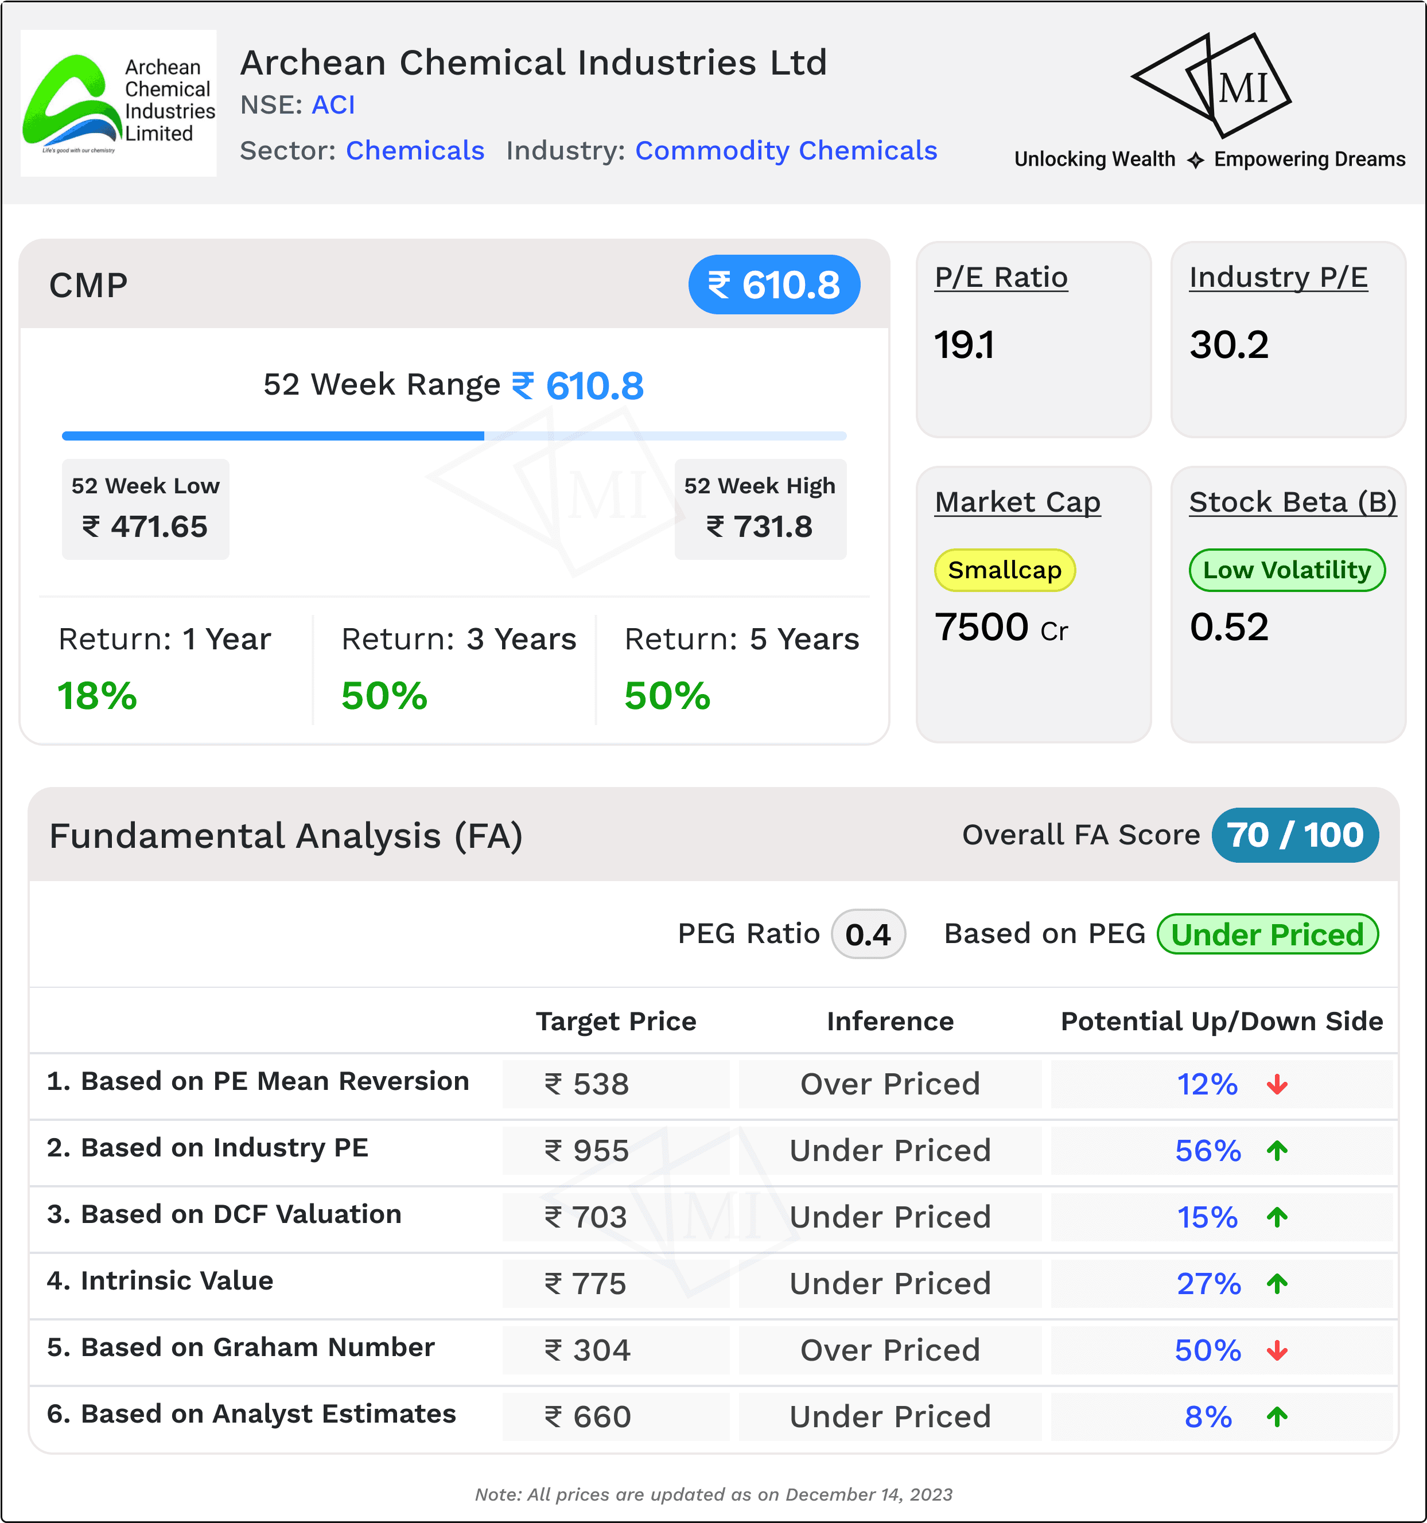Click the green up arrow next to 56%
The image size is (1427, 1523).
[x=1277, y=1151]
